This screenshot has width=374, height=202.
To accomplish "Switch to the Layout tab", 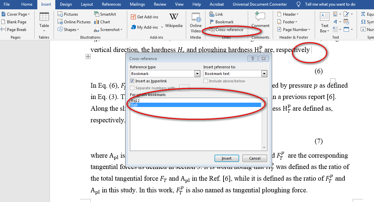I will point(87,4).
